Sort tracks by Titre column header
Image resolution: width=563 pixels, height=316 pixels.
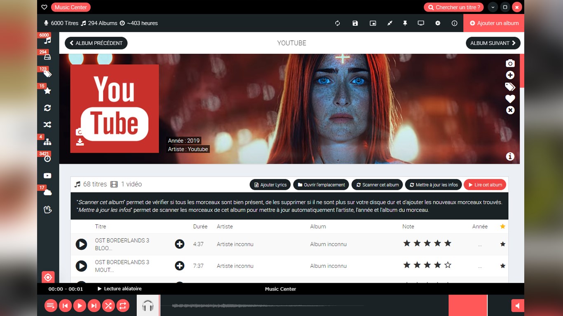click(101, 227)
